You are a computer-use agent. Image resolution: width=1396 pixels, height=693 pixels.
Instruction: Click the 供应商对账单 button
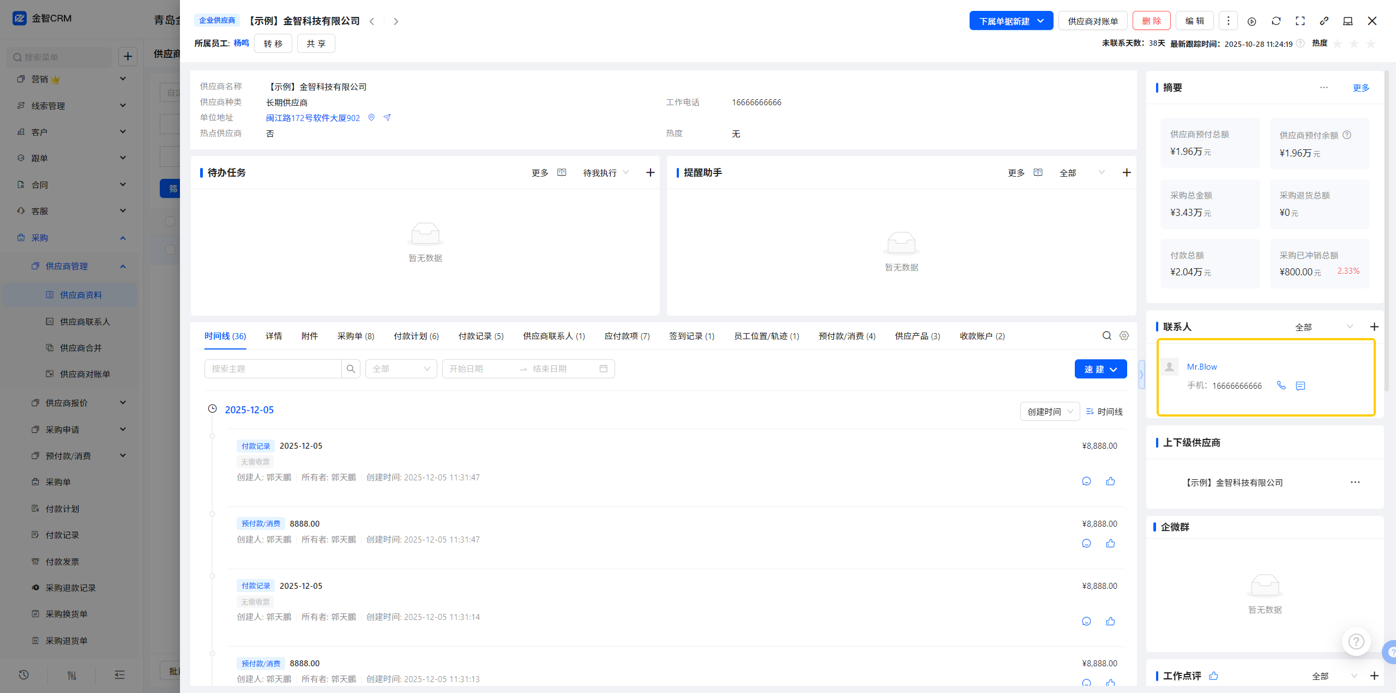coord(1093,21)
